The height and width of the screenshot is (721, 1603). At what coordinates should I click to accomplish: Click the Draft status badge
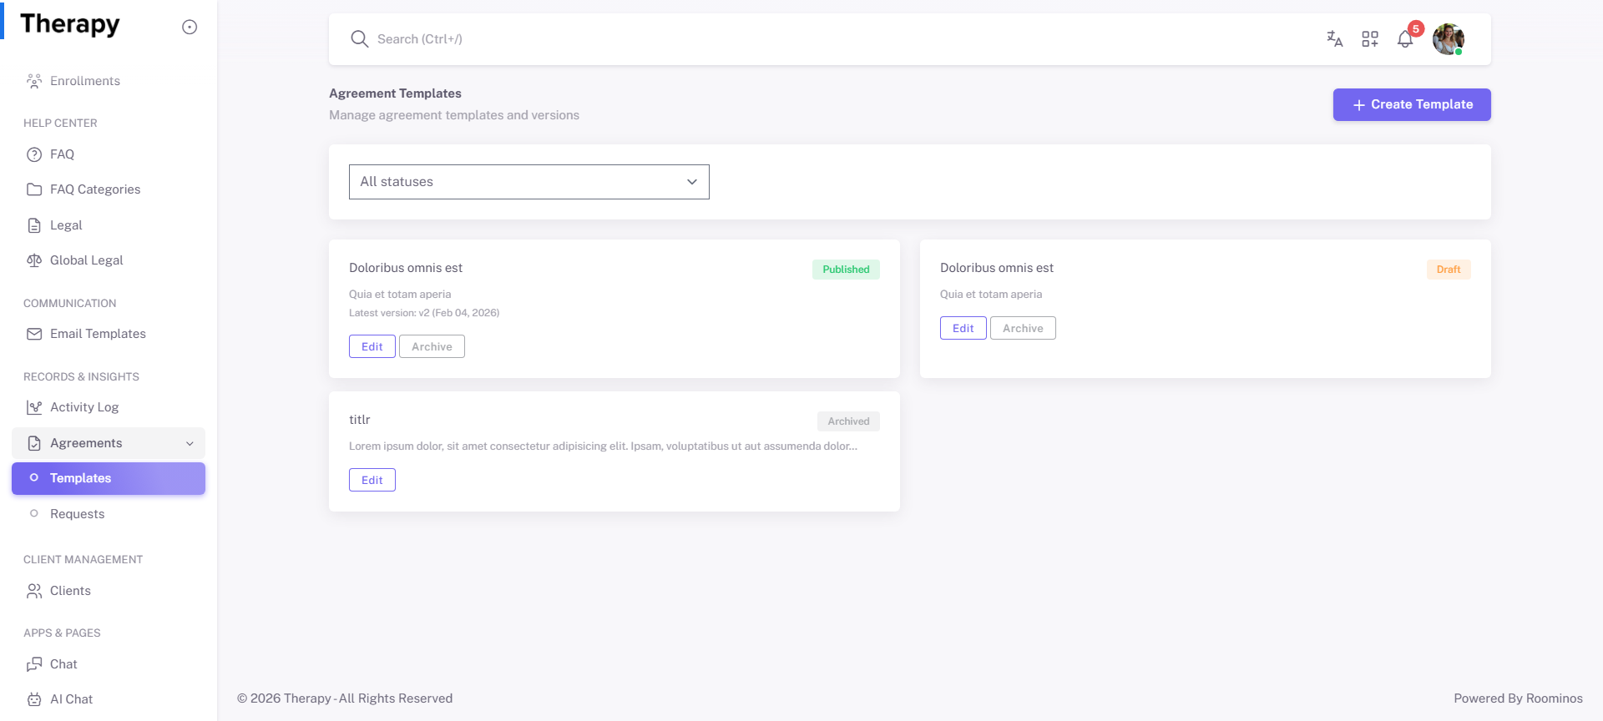click(x=1449, y=270)
